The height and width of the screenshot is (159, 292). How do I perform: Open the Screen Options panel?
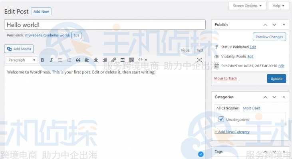point(247,6)
